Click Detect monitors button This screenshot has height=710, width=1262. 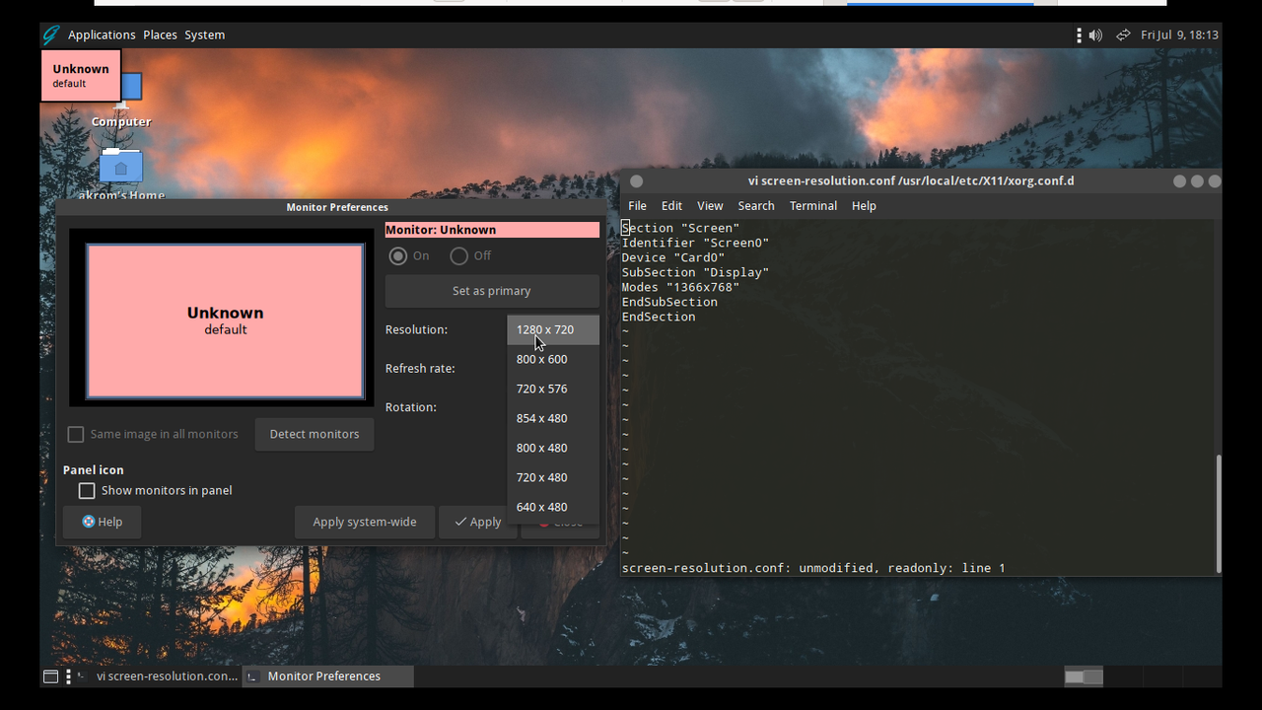tap(315, 434)
